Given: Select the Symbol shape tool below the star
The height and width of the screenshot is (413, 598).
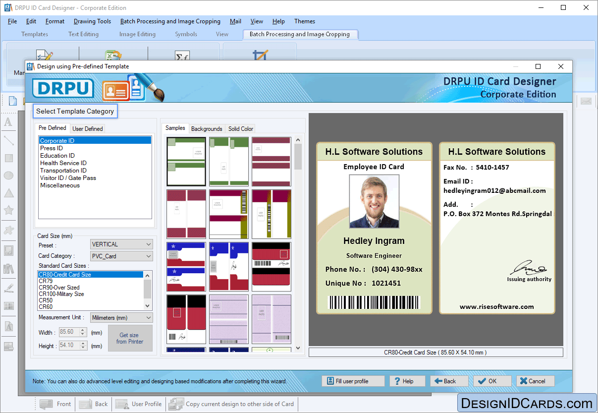Looking at the screenshot, I should 8,230.
